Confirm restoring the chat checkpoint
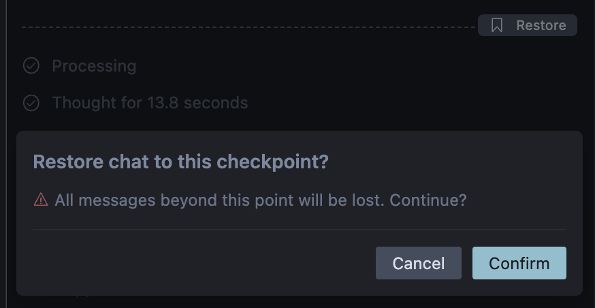Viewport: 595px width, 308px height. click(x=519, y=263)
